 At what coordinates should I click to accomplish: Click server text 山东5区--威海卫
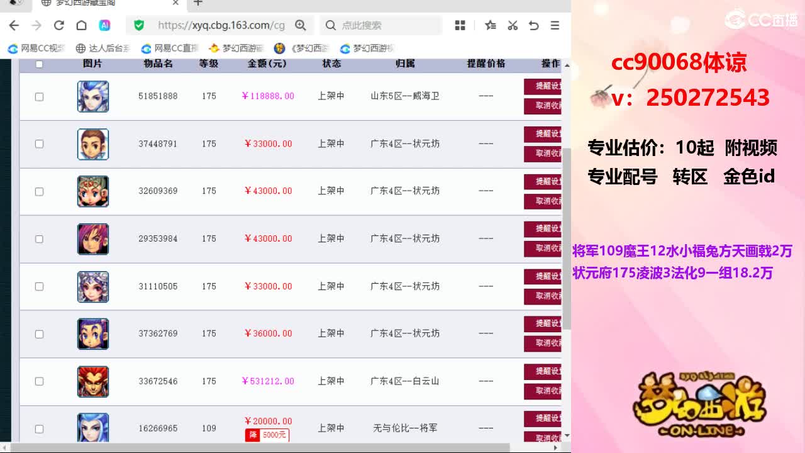pos(405,96)
